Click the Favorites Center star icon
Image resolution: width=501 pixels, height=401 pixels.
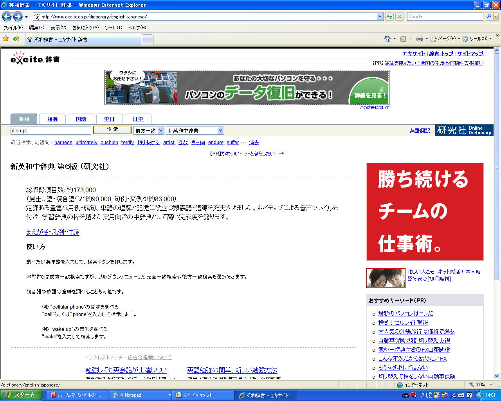coord(6,39)
